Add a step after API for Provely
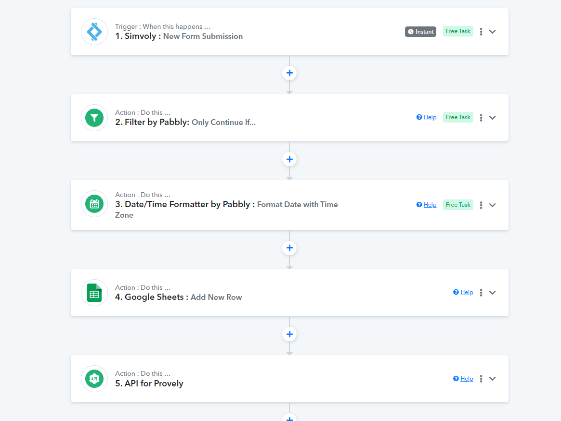The image size is (561, 421). click(289, 418)
